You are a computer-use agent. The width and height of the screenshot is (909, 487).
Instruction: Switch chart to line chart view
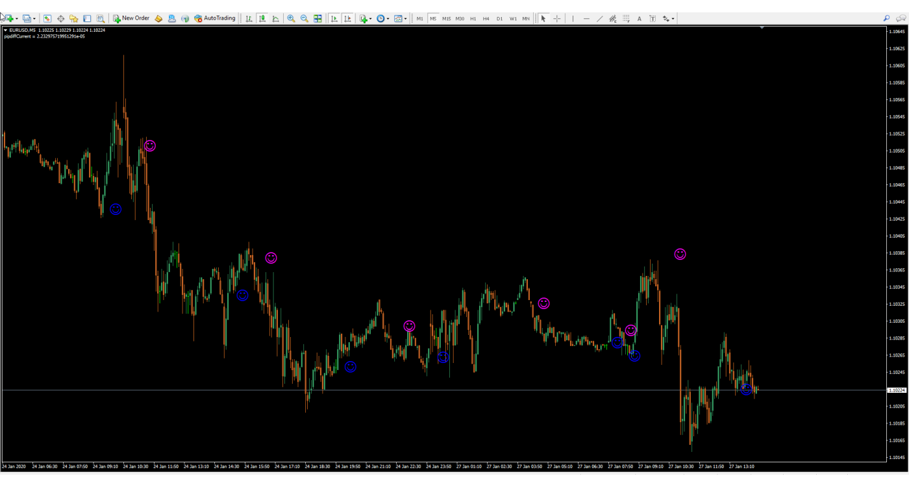(276, 19)
